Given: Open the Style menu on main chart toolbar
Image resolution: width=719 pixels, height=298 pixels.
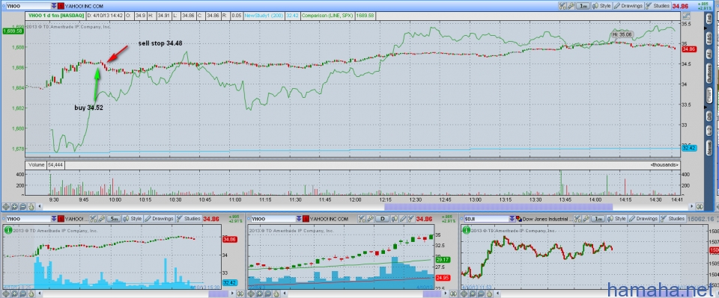Looking at the screenshot, I should click(601, 5).
